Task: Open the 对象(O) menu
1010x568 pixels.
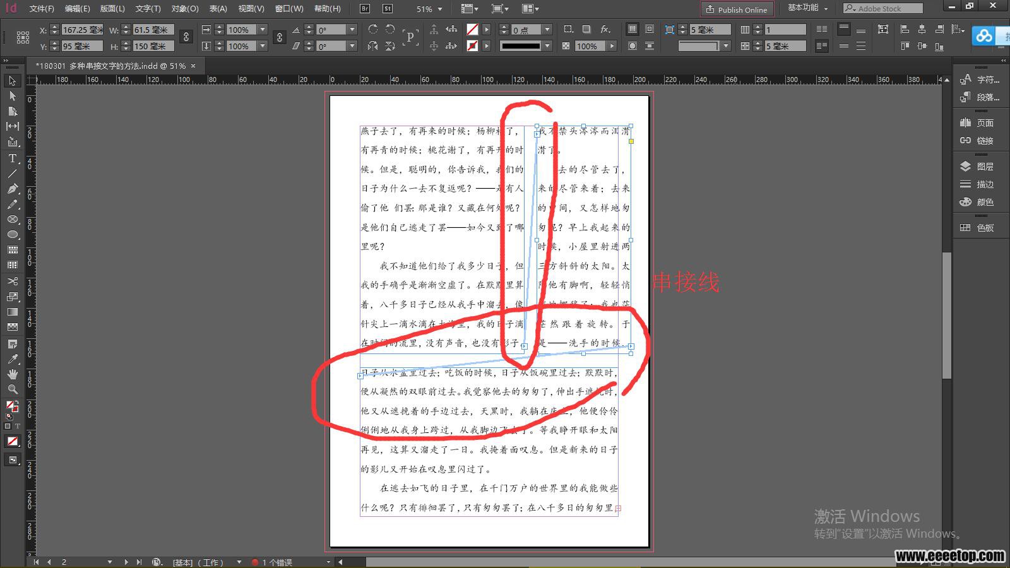Action: (185, 9)
